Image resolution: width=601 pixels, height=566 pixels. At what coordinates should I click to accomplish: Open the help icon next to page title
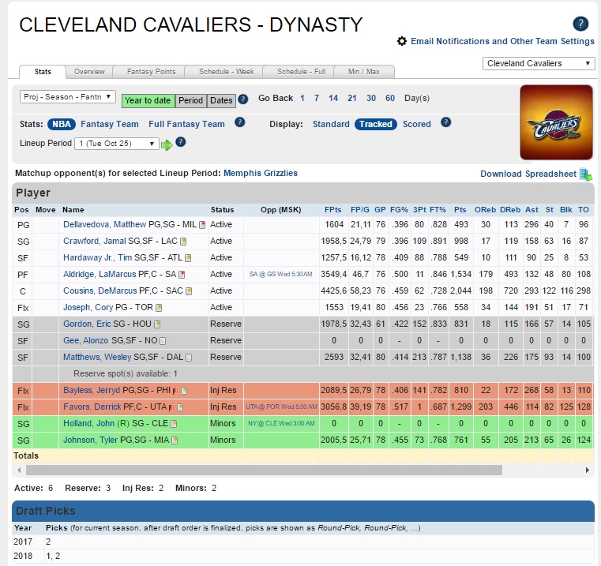580,24
